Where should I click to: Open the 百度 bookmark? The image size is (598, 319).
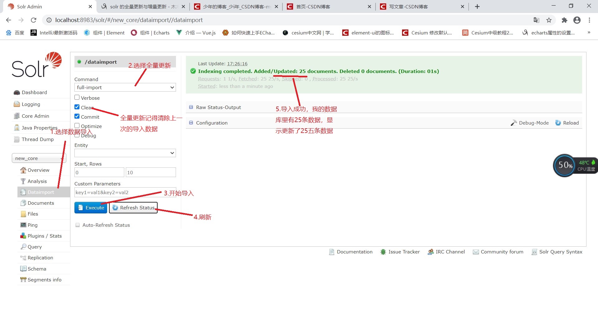coord(15,33)
